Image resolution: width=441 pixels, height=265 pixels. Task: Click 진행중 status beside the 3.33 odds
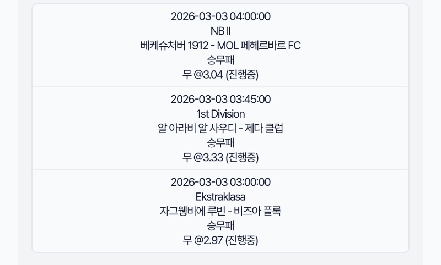(242, 158)
